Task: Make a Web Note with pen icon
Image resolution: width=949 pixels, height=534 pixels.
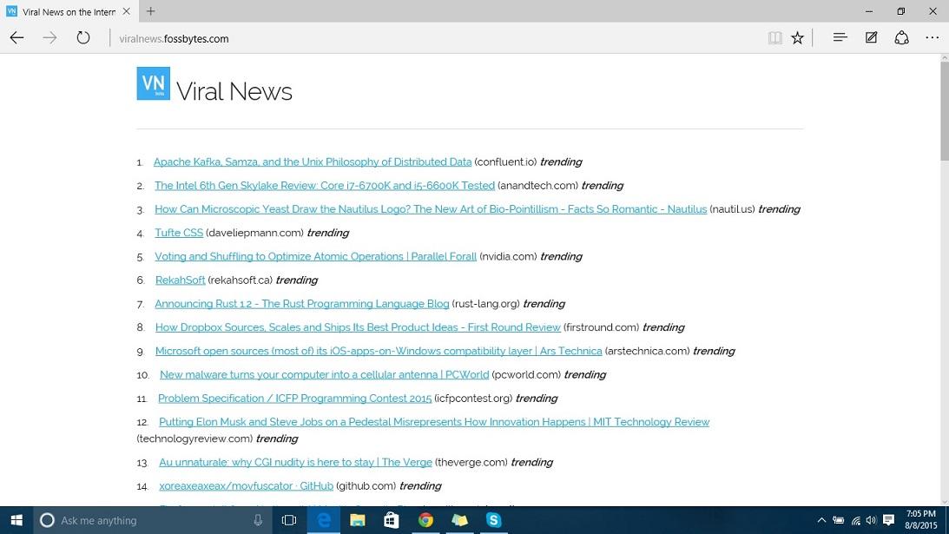Action: click(x=871, y=38)
